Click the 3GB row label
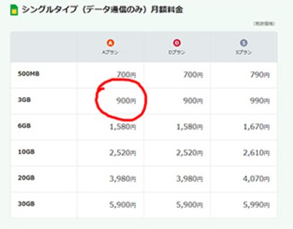 pyautogui.click(x=25, y=100)
